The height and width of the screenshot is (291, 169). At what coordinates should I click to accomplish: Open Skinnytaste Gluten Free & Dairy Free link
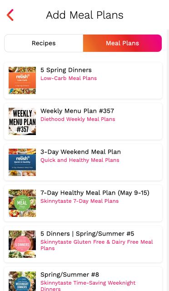click(x=97, y=245)
